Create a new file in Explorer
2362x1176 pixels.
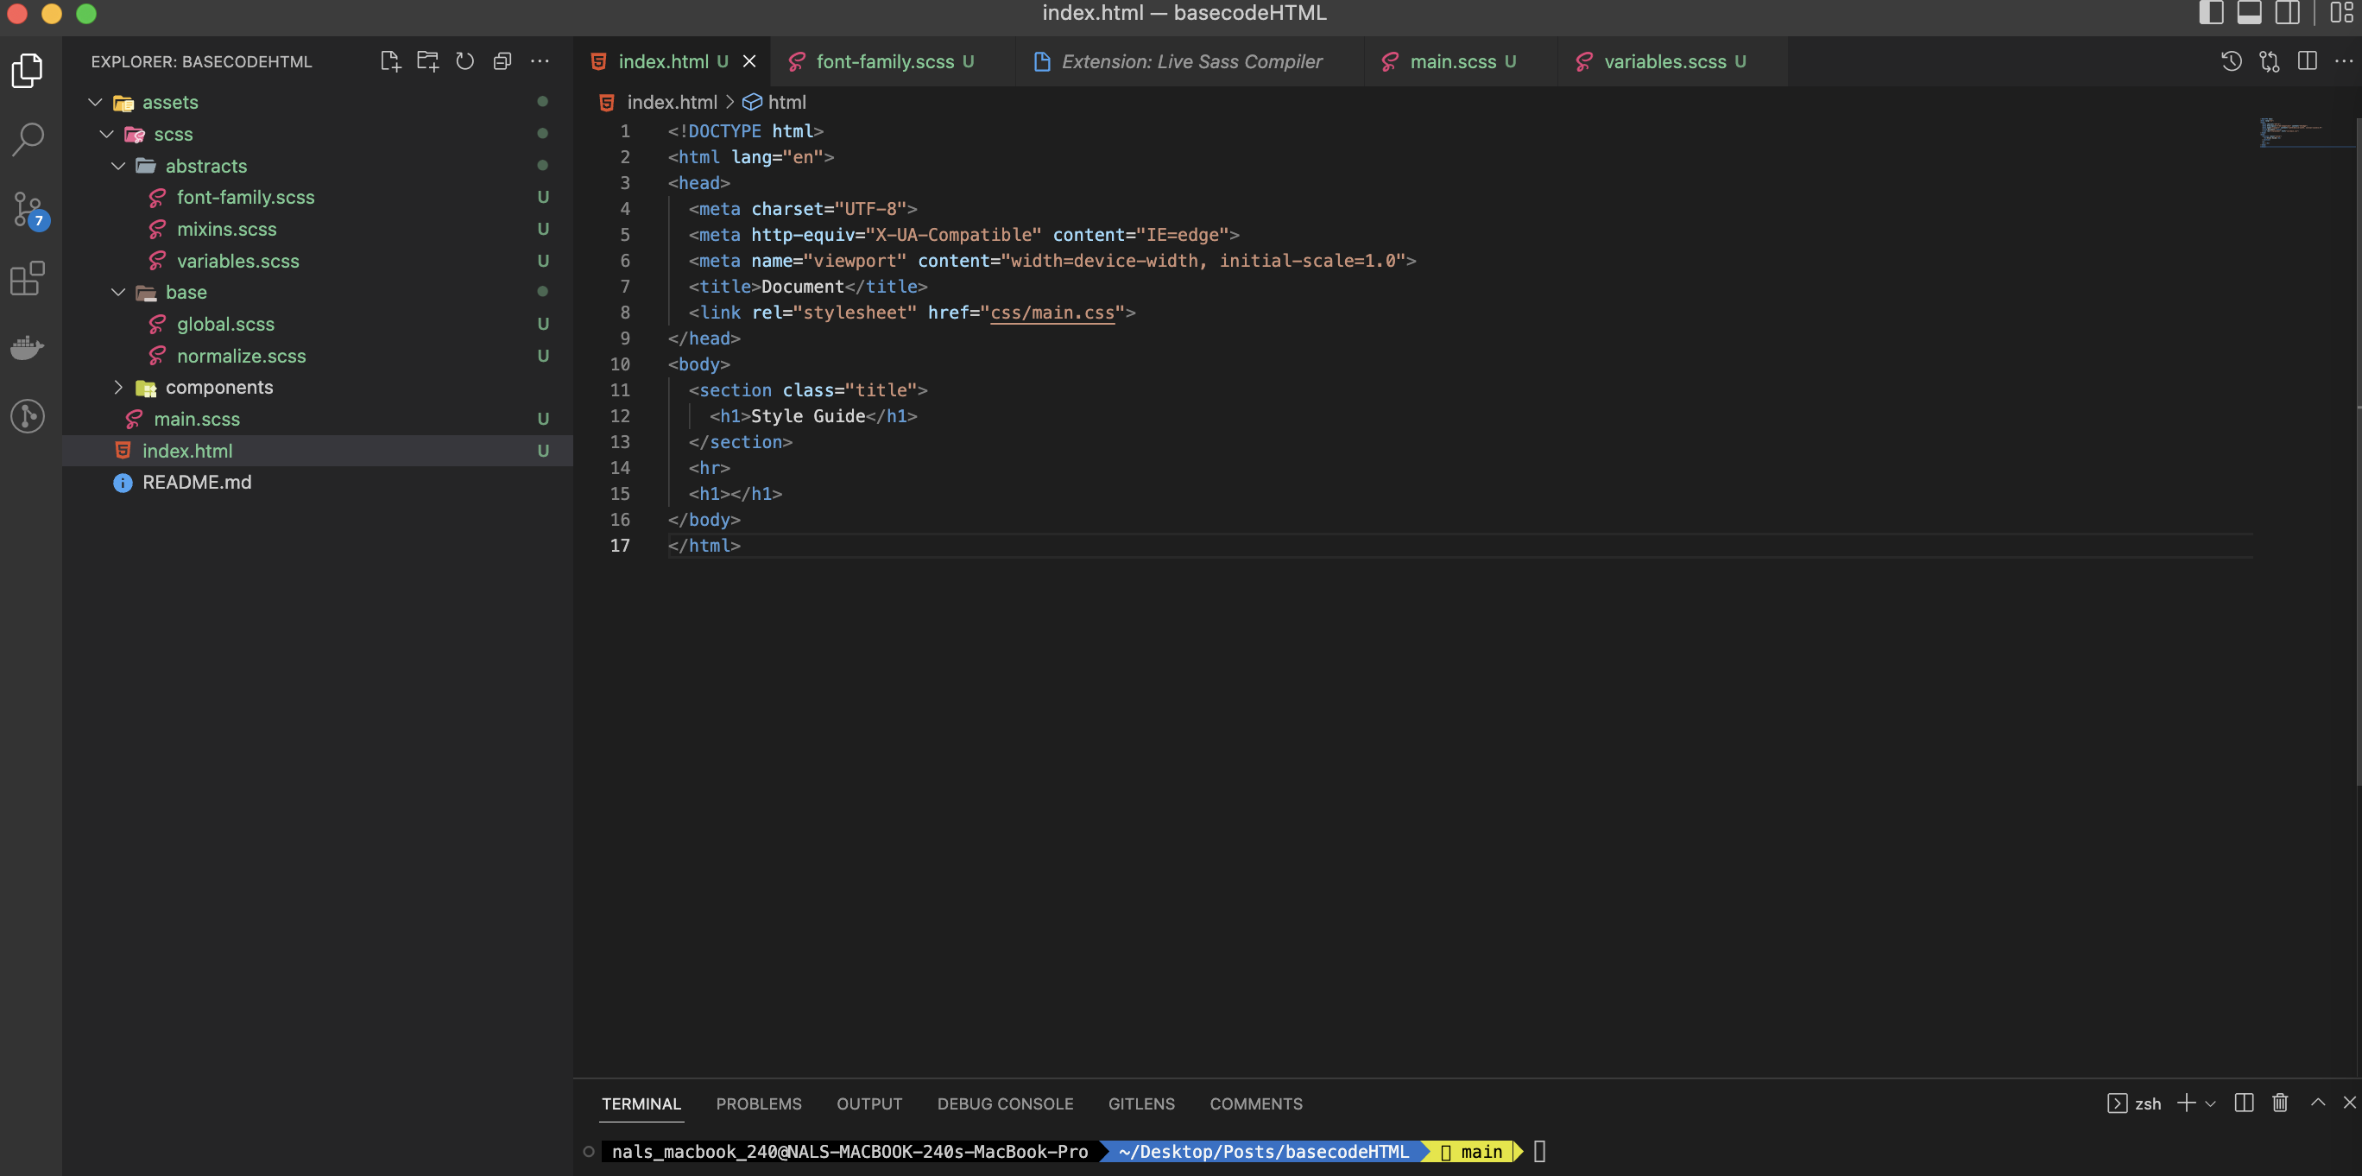(389, 61)
